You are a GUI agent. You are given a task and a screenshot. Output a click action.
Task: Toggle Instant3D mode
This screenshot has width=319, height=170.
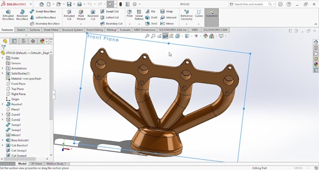point(212,17)
